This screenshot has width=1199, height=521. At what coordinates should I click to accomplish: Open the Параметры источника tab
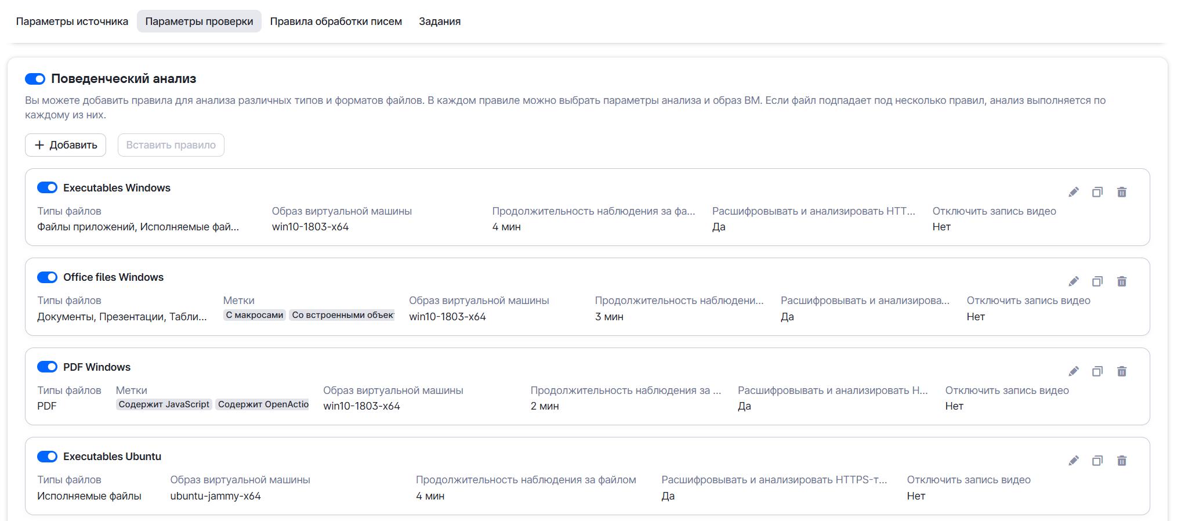point(72,21)
